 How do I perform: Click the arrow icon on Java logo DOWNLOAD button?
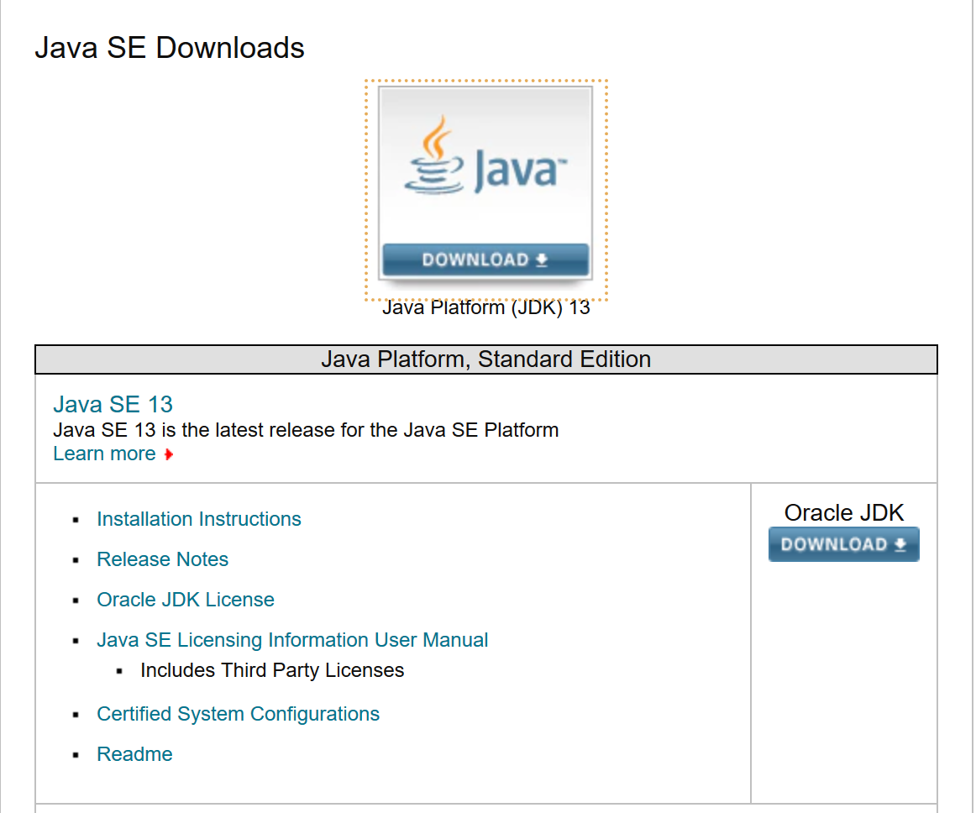tap(542, 260)
